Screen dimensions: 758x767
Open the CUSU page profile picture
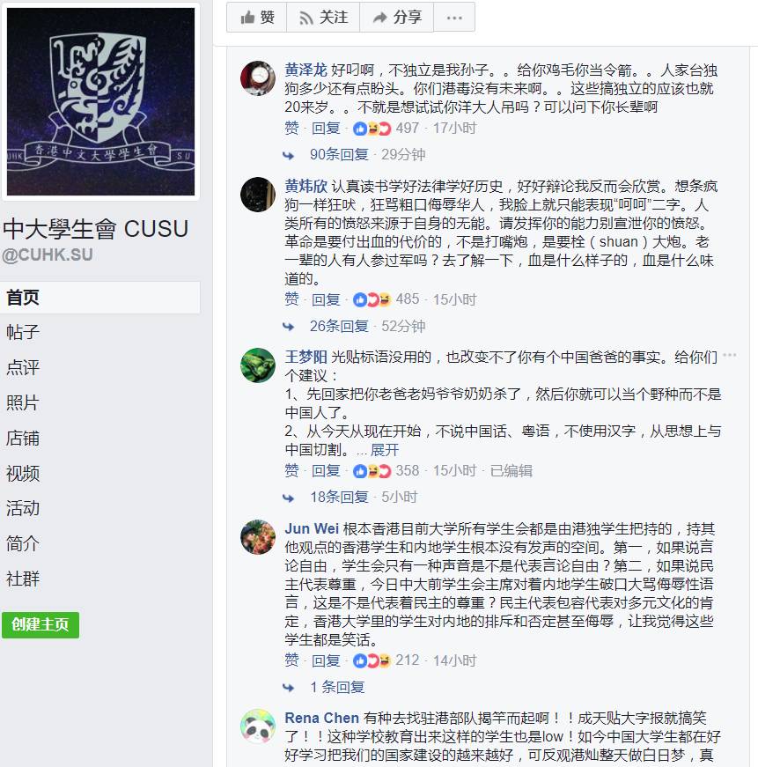[x=100, y=101]
